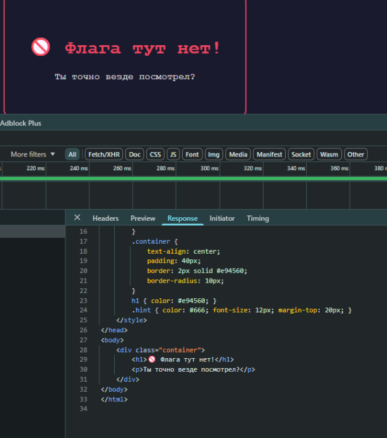Click the 300 ms timeline marker

209,168
